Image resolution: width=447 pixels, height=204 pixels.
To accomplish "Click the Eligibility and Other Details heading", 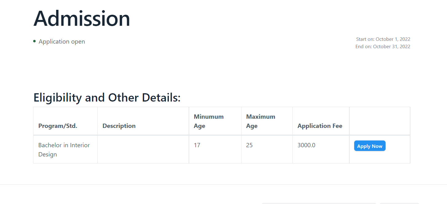I will pos(107,98).
